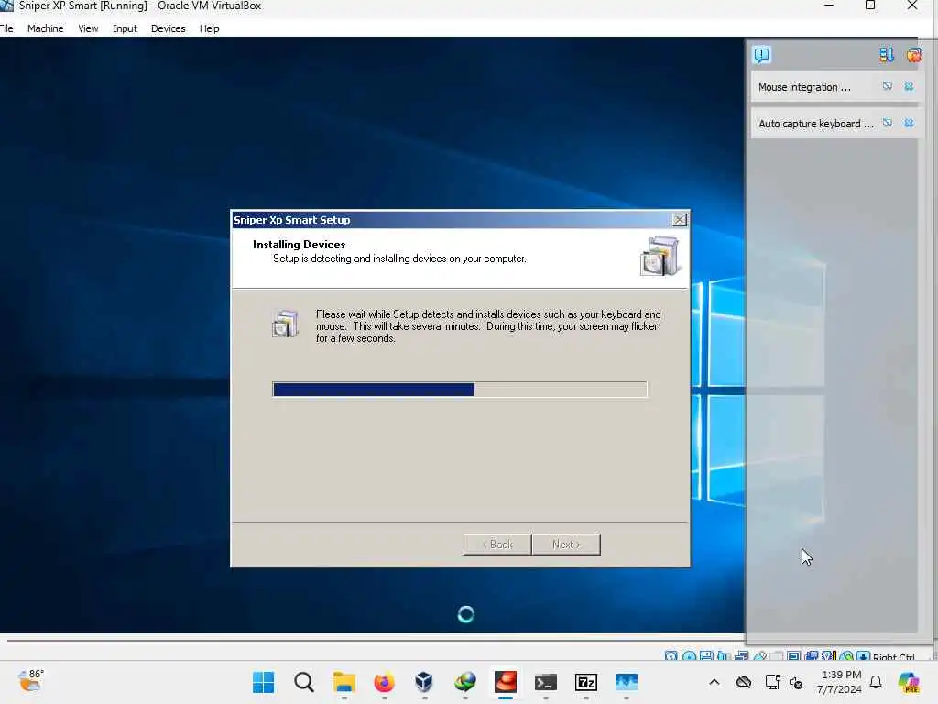Click the notification ordering icon in panel header
Screen dimensions: 938x704
887,55
